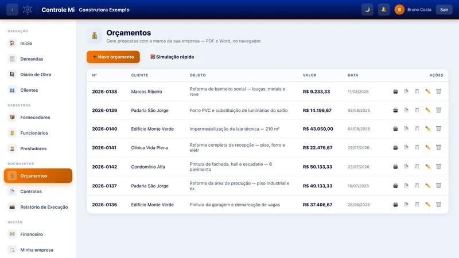Click the receipt icon for budget 2026-0140
Viewport: 459px width, 258px height.
[417, 128]
